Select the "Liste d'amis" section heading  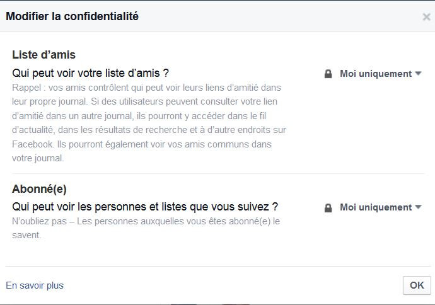pyautogui.click(x=44, y=55)
